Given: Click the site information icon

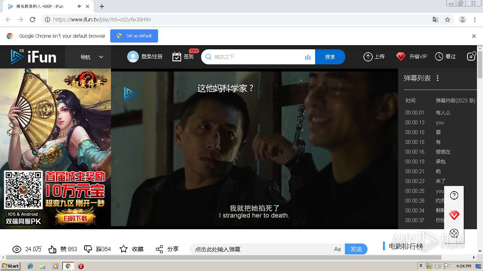Looking at the screenshot, I should point(48,20).
